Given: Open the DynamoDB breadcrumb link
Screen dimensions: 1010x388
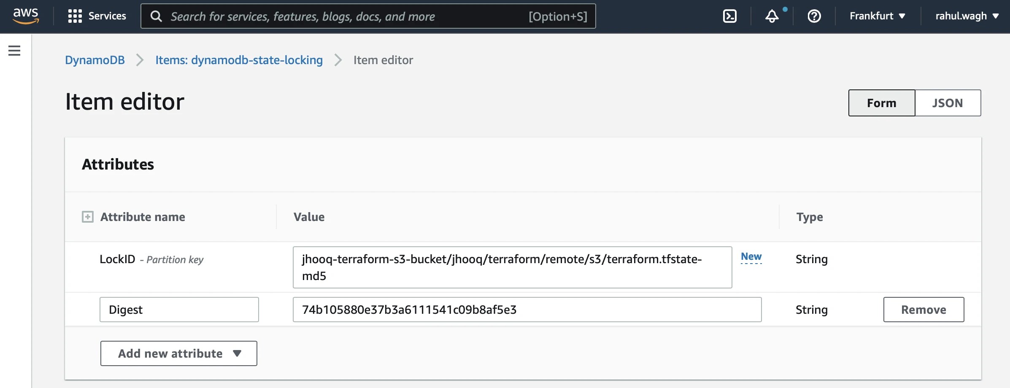Looking at the screenshot, I should [95, 60].
